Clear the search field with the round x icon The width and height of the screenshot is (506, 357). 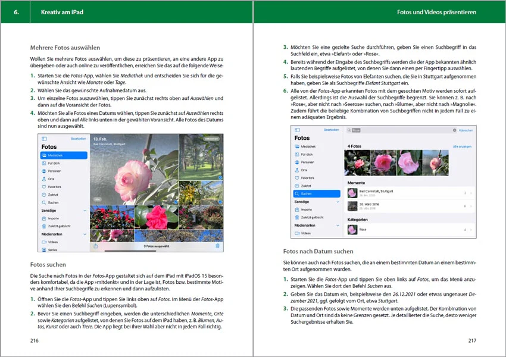[x=454, y=130]
